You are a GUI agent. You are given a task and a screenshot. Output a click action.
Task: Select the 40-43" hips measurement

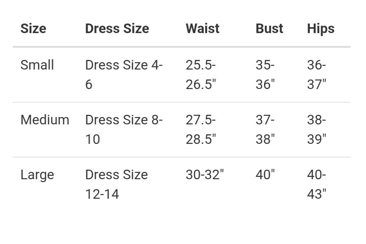pyautogui.click(x=317, y=184)
